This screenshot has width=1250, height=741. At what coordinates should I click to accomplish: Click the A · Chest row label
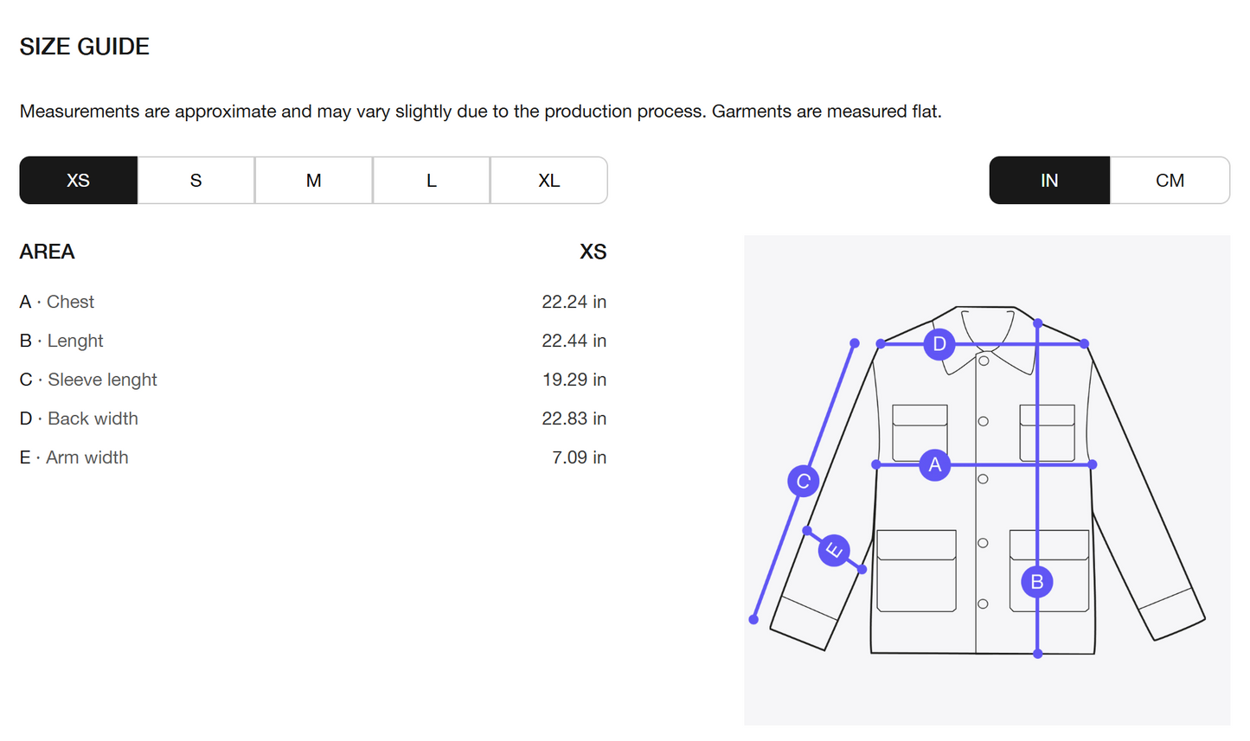57,302
